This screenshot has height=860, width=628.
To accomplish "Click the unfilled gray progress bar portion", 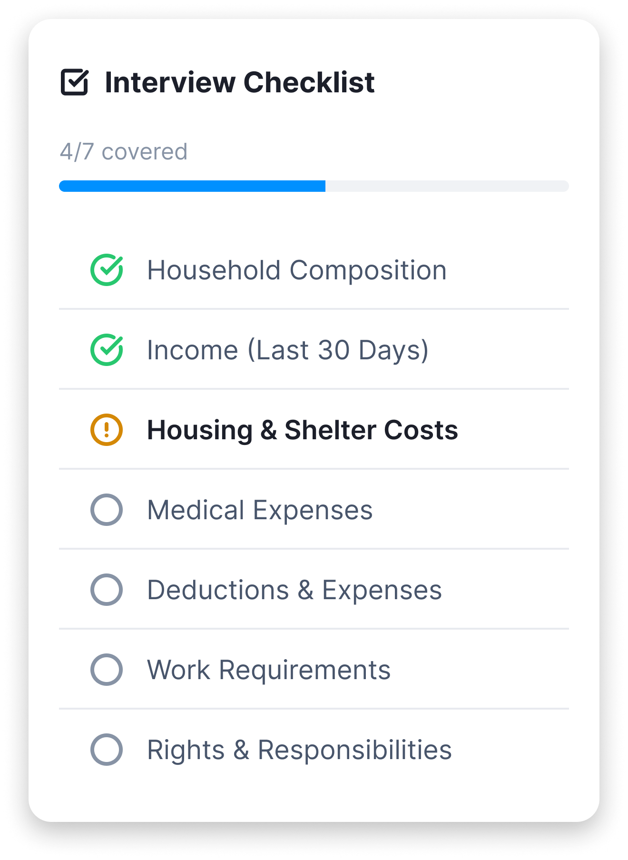I will point(447,186).
